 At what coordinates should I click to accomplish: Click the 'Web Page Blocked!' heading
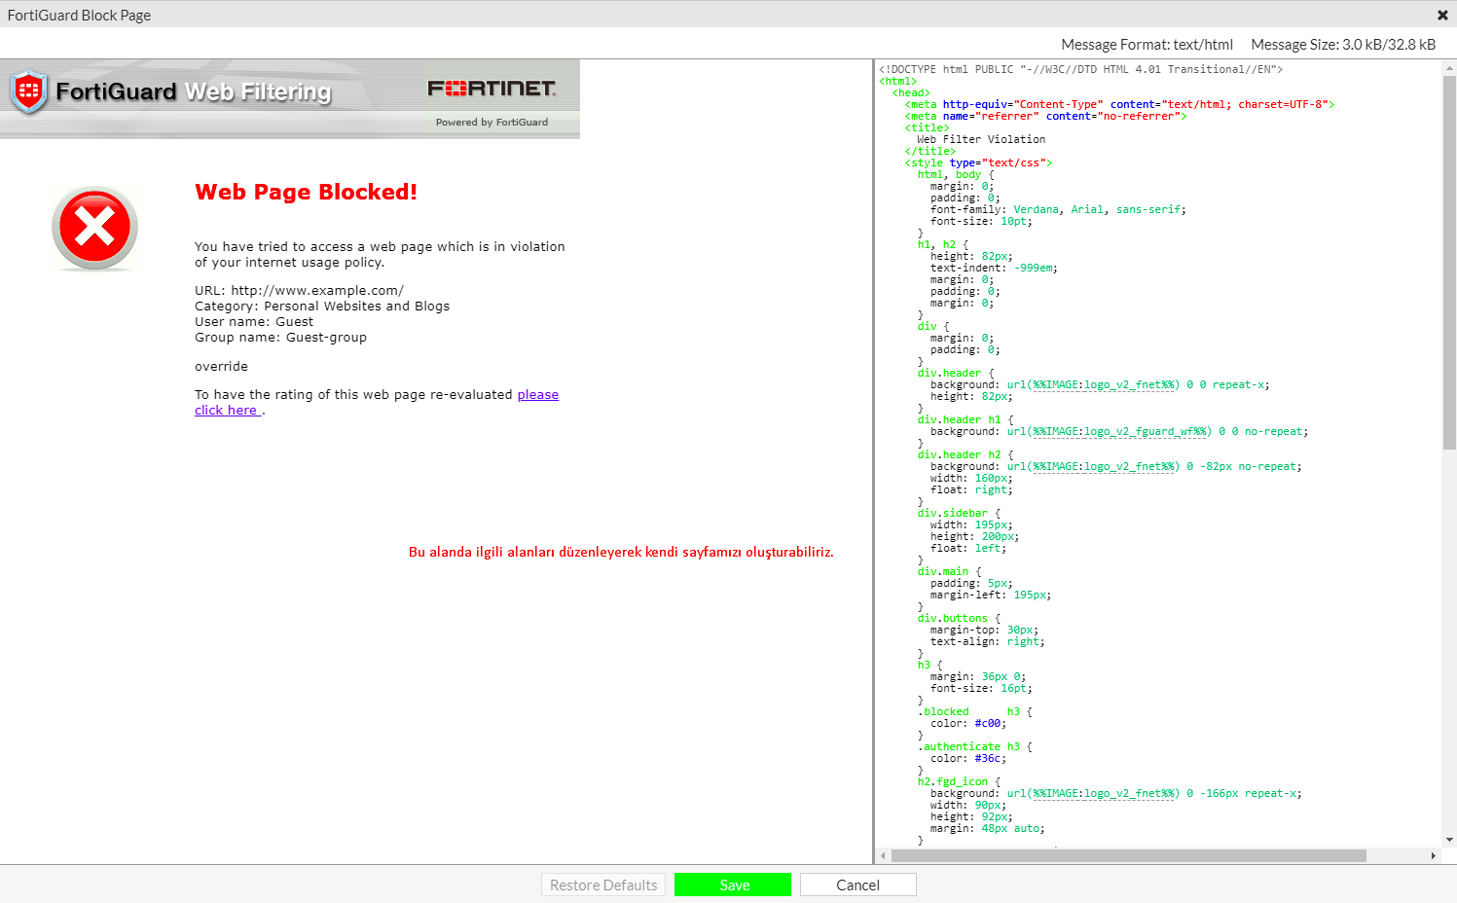pos(306,192)
